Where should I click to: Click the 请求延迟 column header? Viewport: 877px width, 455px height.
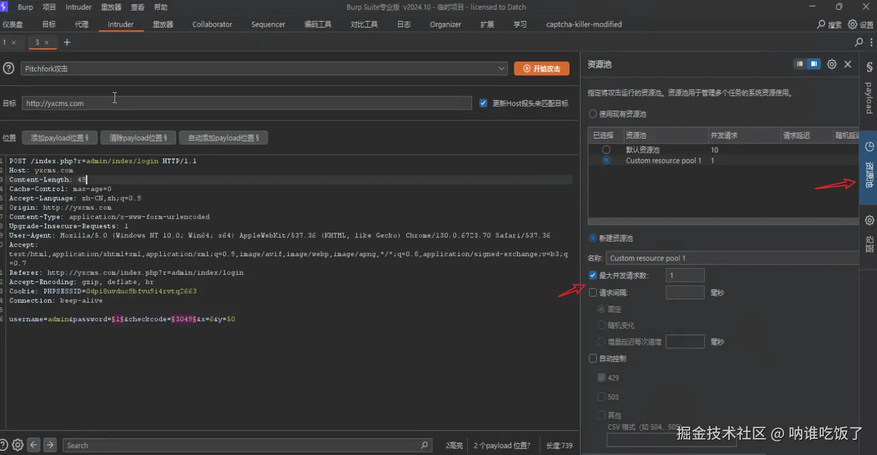point(806,136)
